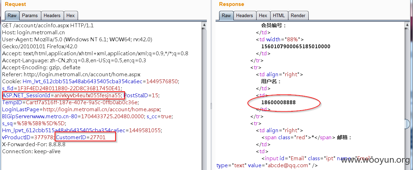Click the td width="88%" tag
The height and width of the screenshot is (170, 413).
coord(280,40)
